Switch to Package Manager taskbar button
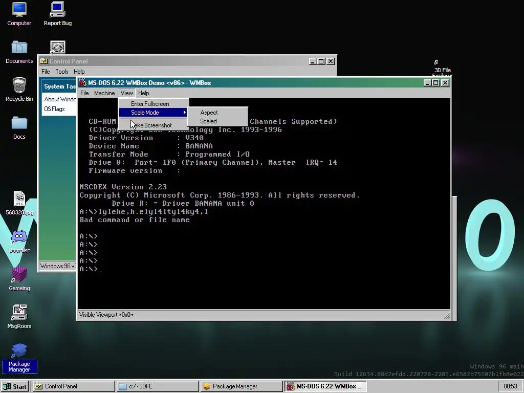 242,386
